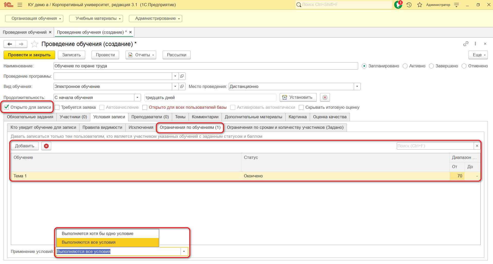Screen dimensions: 493x264
Task: Open the selected Вид обучения item
Action: point(182,87)
